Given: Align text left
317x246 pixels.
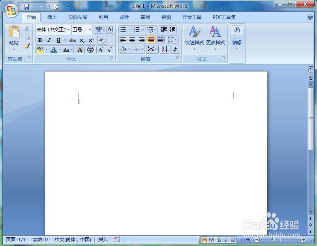Looking at the screenshot, I should [123, 39].
